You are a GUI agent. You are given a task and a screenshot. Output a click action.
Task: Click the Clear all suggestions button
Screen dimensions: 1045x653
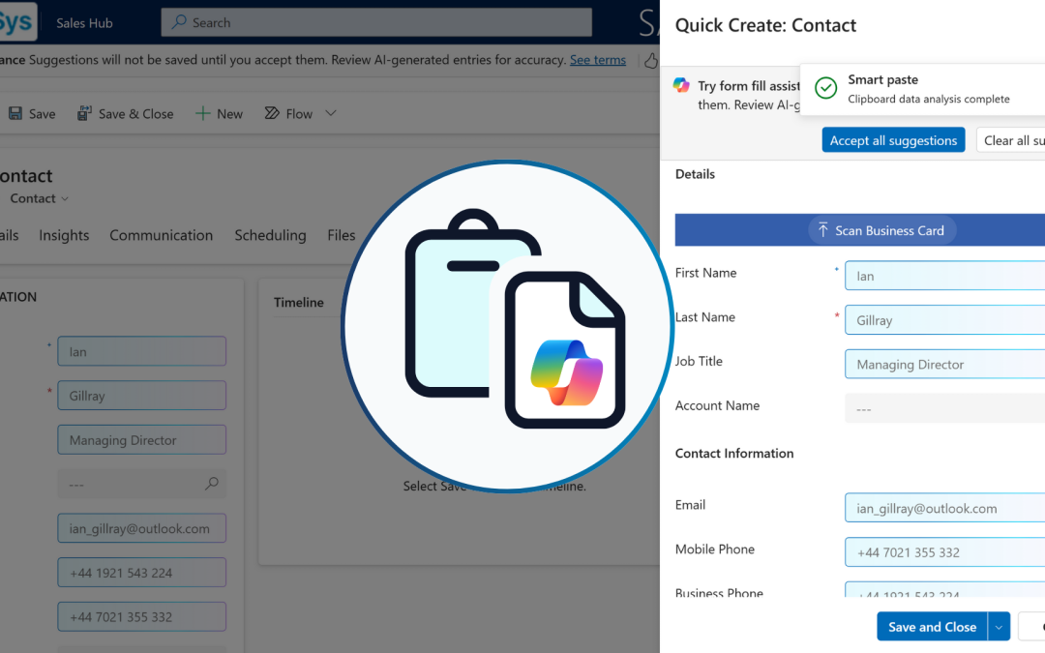[x=1011, y=140]
